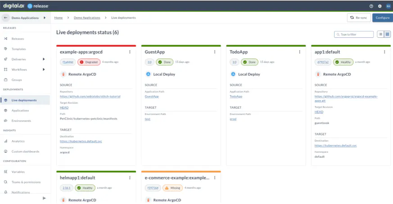Image resolution: width=393 pixels, height=204 pixels.
Task: Open the help icon in top bar
Action: [371, 6]
